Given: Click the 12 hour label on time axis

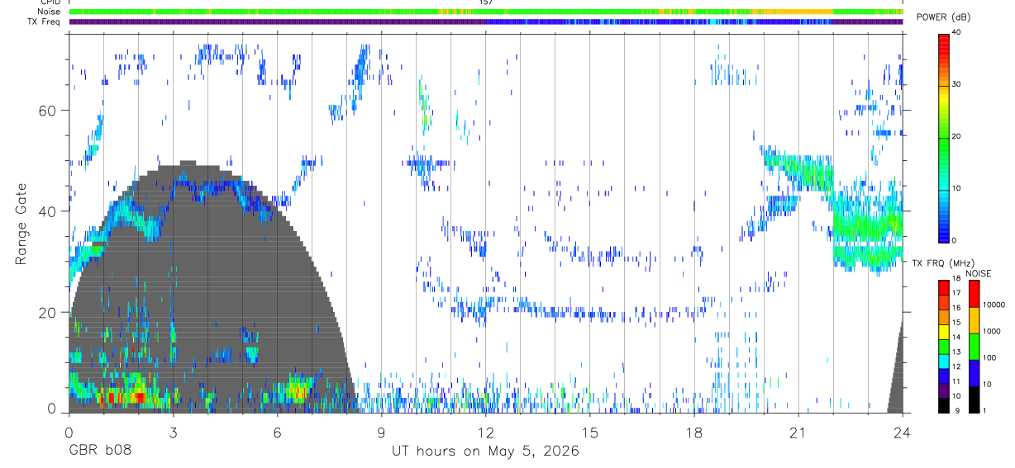Looking at the screenshot, I should coord(485,432).
